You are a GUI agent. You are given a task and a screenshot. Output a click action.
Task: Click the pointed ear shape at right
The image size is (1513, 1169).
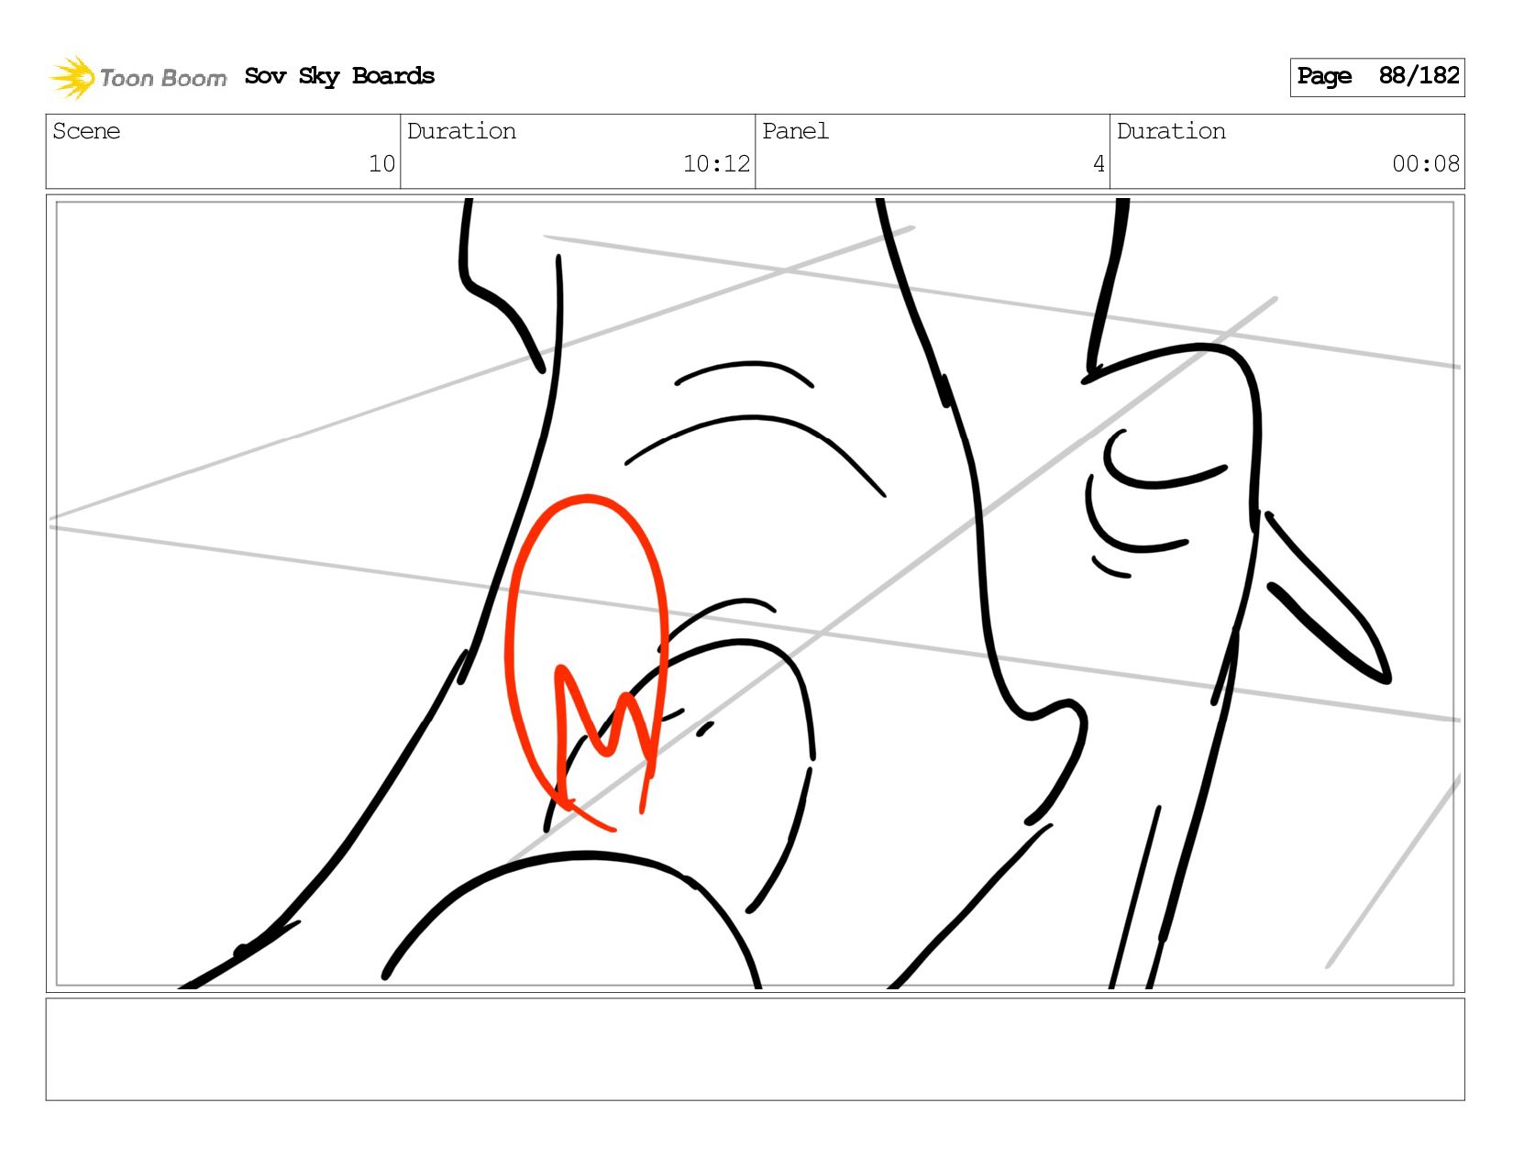tap(1327, 598)
